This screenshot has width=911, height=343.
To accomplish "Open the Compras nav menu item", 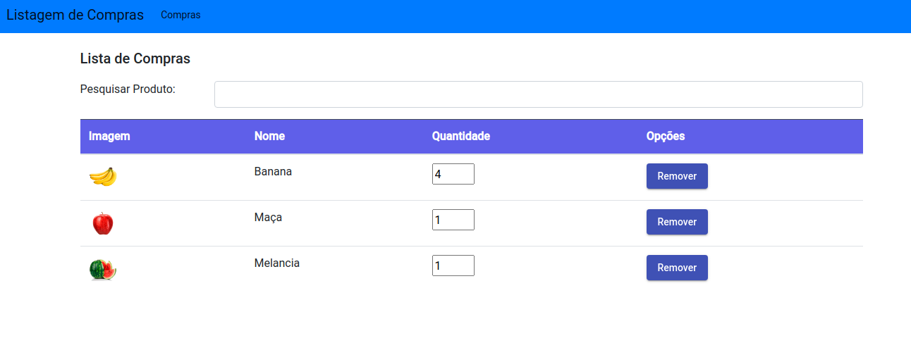I will point(181,15).
